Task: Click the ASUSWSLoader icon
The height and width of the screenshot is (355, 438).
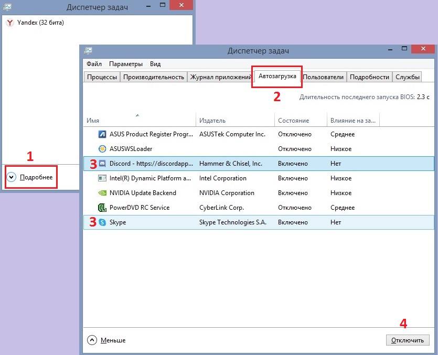Action: pyautogui.click(x=102, y=149)
